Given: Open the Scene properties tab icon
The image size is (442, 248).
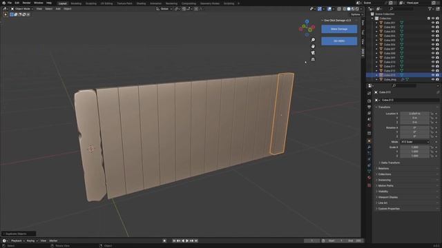Looking at the screenshot, I should point(369,119).
